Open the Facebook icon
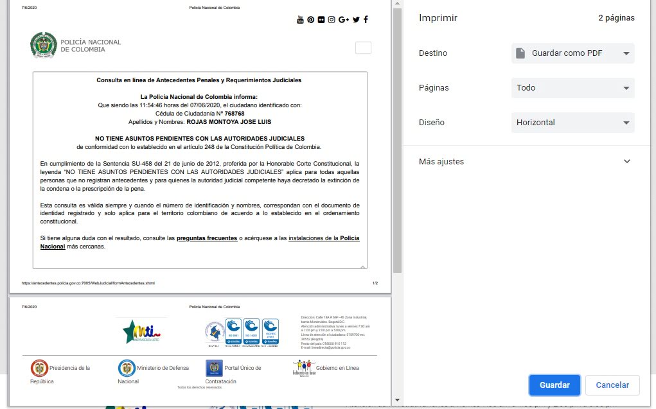The height and width of the screenshot is (409, 656). click(x=366, y=20)
